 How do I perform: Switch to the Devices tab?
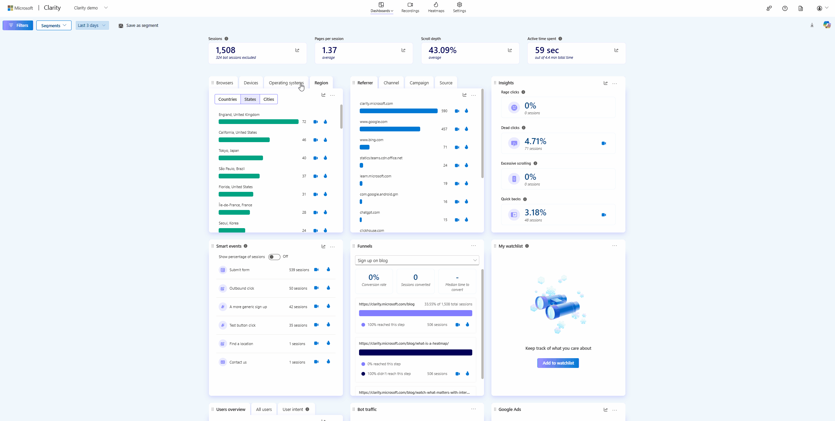click(251, 83)
